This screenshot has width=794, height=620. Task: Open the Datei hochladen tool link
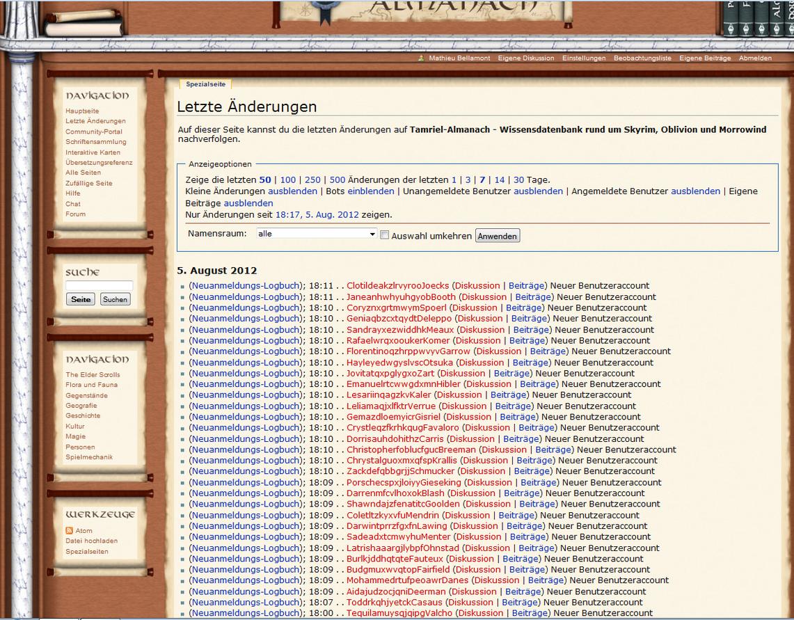click(91, 541)
